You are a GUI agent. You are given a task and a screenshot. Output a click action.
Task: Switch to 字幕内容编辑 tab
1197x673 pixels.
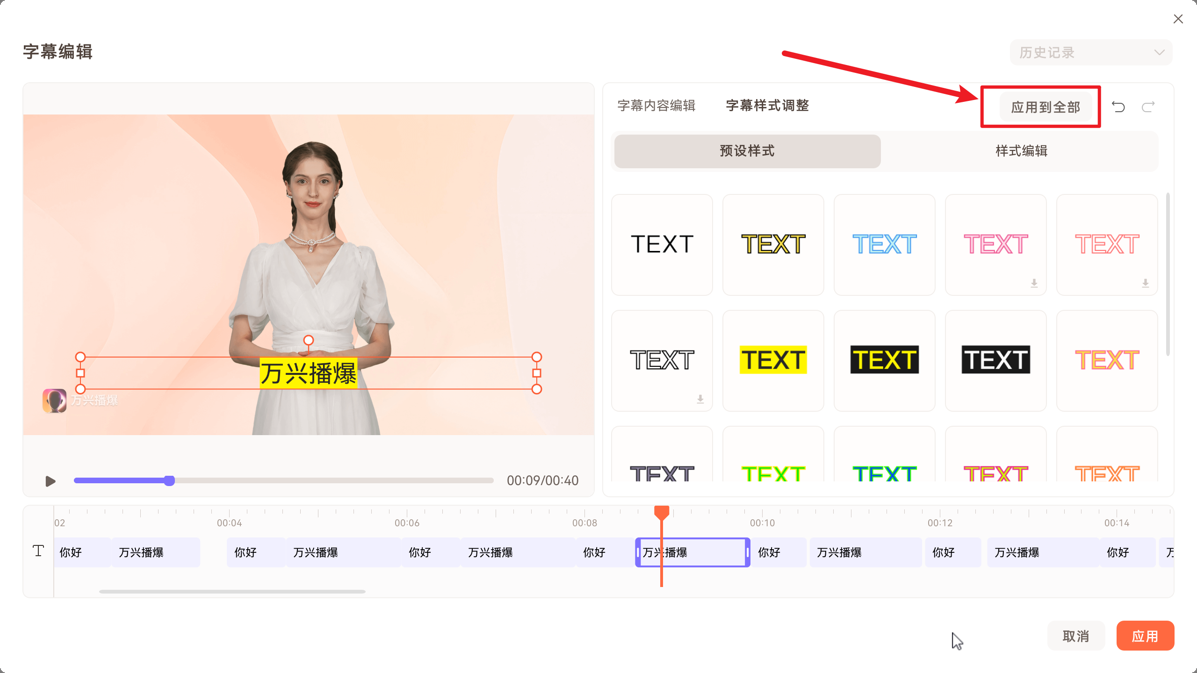[x=656, y=106]
